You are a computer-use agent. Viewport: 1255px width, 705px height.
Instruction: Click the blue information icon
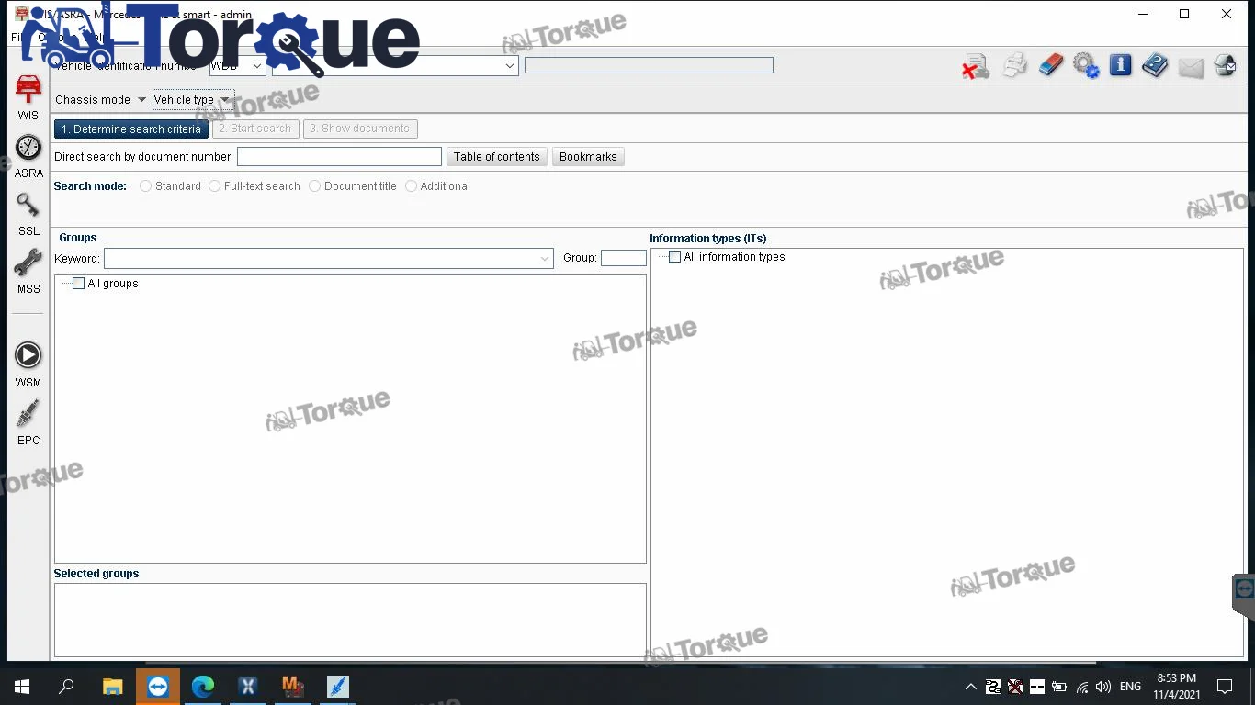tap(1120, 65)
